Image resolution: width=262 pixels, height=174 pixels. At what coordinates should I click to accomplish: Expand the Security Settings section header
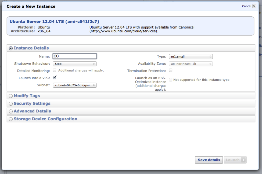click(x=131, y=104)
